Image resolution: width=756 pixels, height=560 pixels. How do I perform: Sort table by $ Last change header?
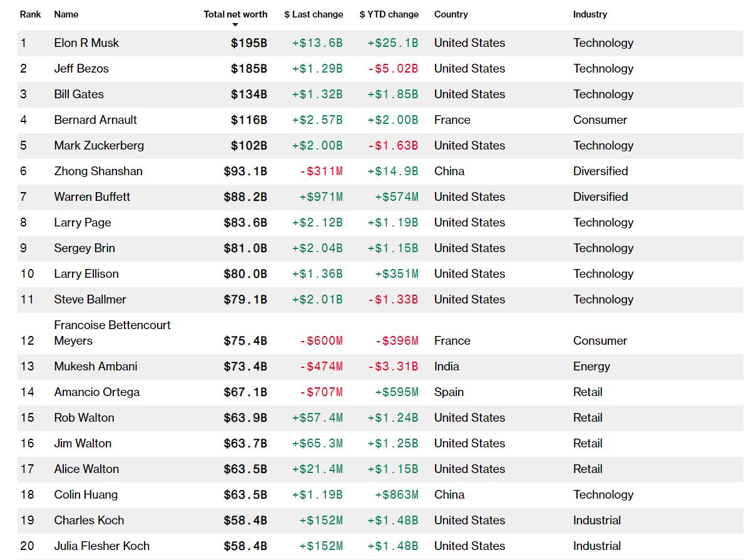[x=314, y=14]
